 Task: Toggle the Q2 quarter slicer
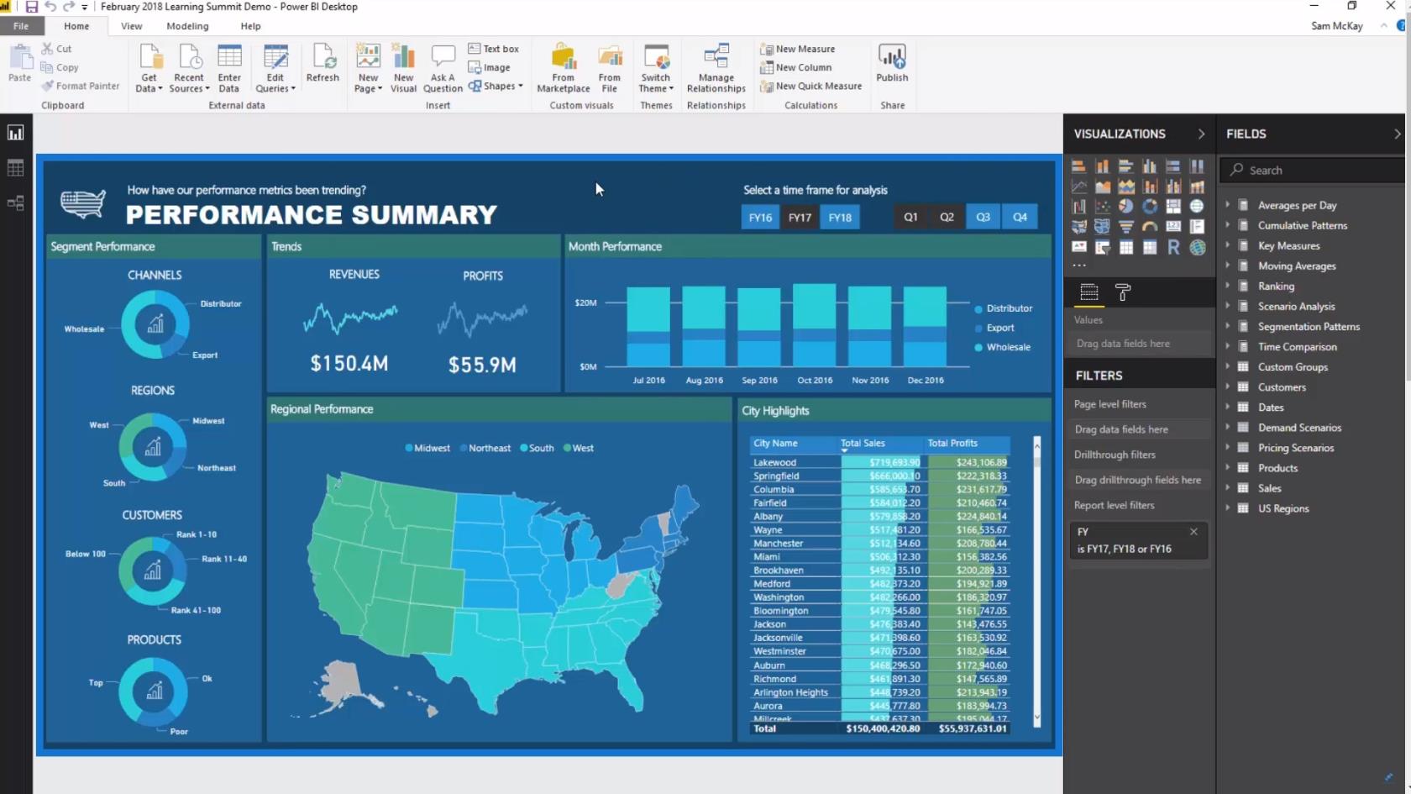pos(947,217)
